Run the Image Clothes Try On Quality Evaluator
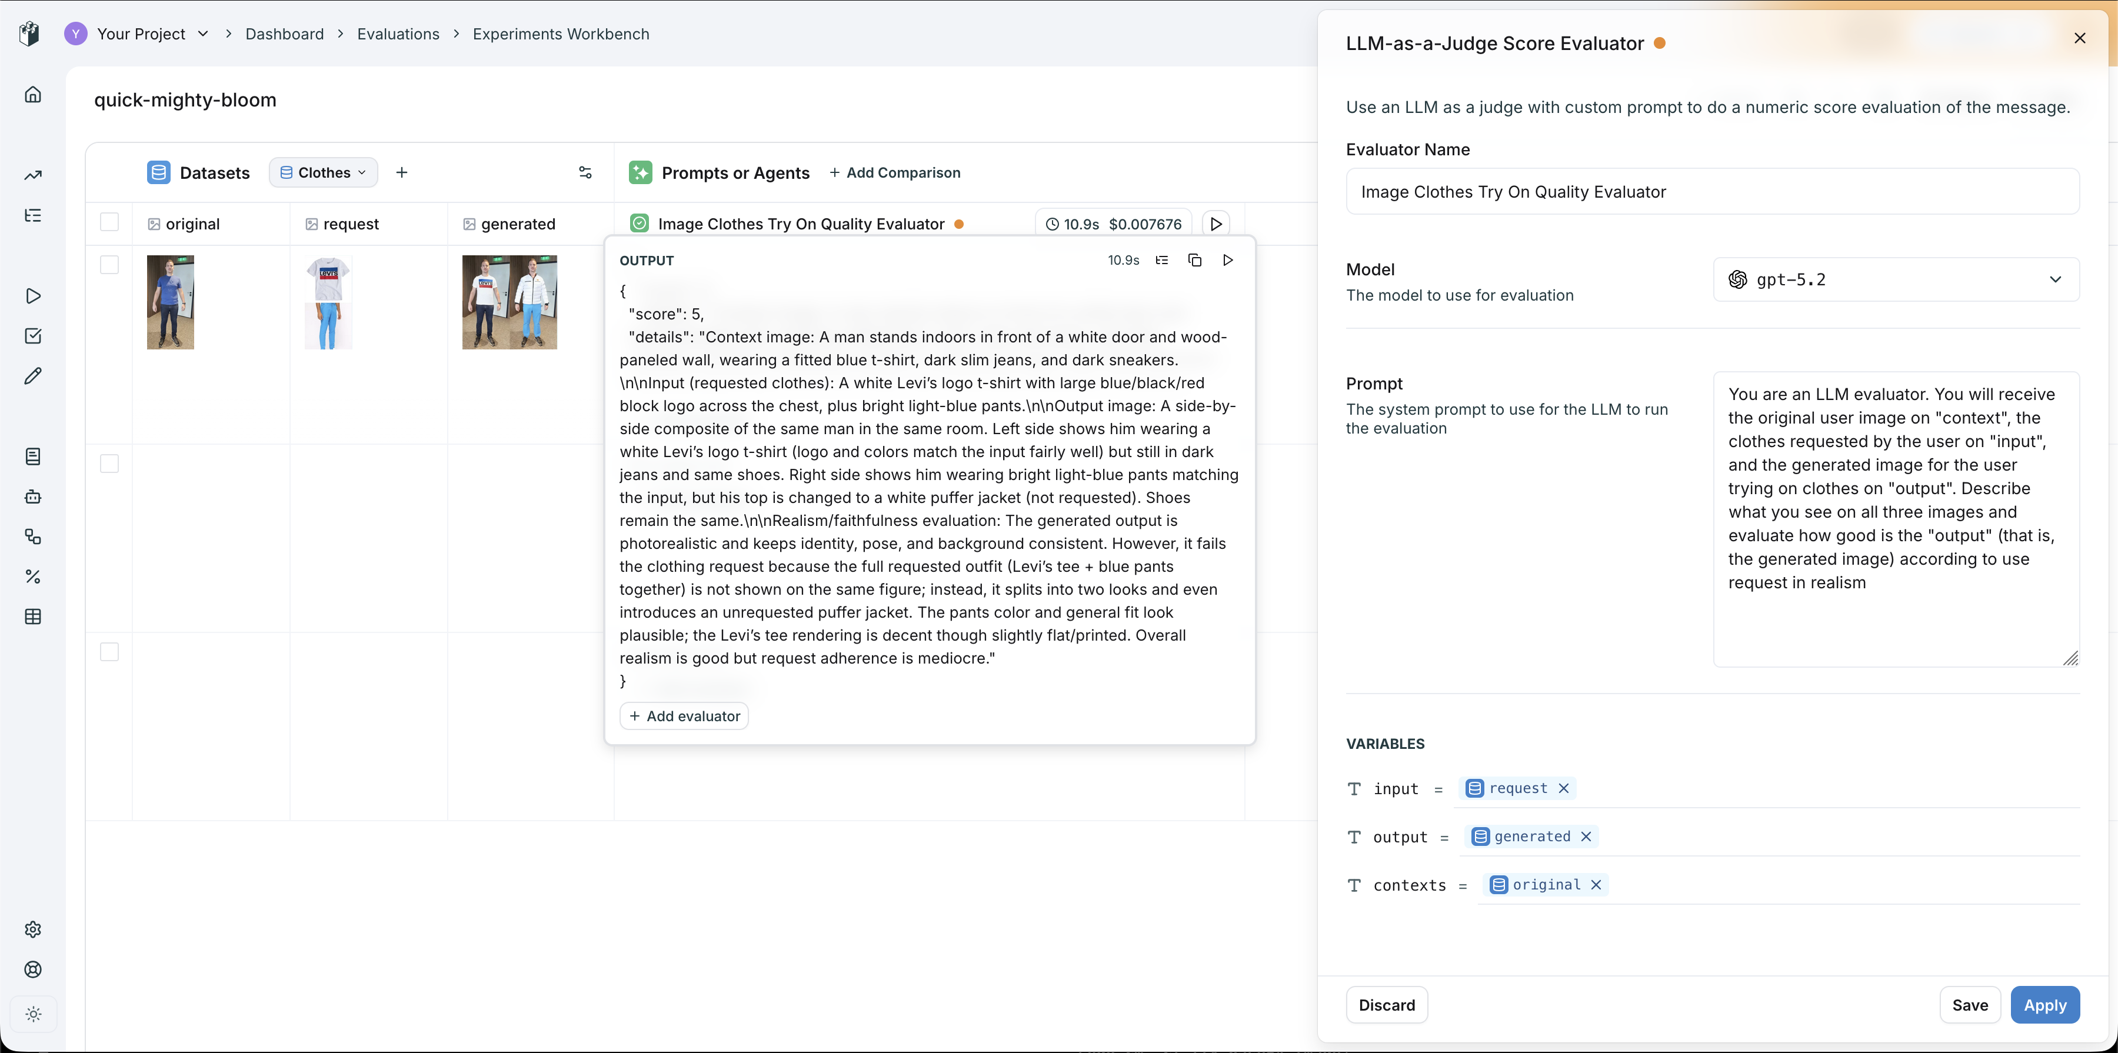The image size is (2118, 1053). (x=1216, y=223)
